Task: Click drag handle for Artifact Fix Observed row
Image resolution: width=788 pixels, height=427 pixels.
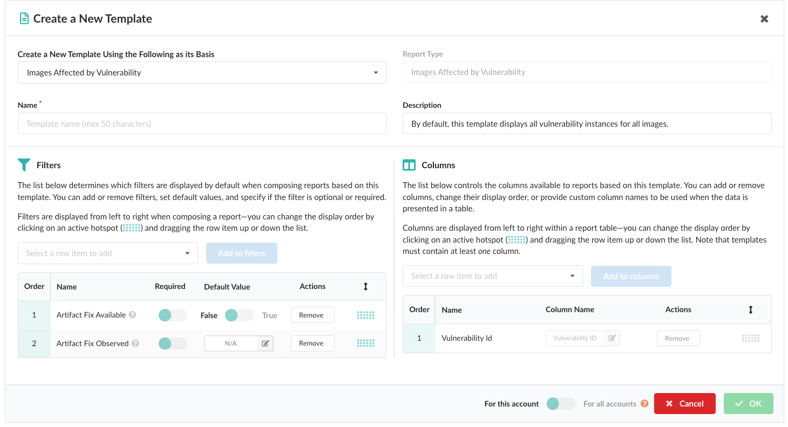Action: tap(365, 343)
